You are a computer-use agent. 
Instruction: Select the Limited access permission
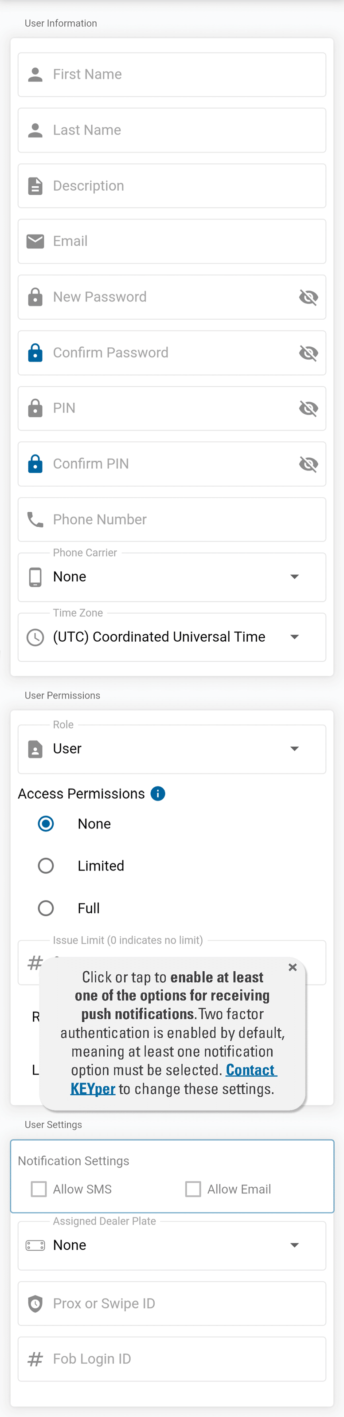[46, 866]
